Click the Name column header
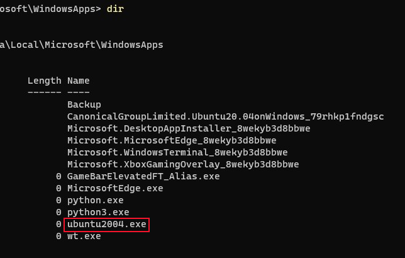The height and width of the screenshot is (258, 405). point(79,81)
